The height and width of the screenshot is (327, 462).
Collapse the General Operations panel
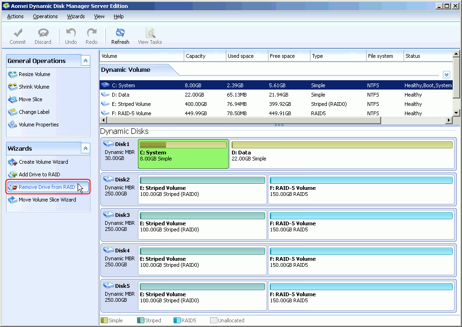[85, 61]
